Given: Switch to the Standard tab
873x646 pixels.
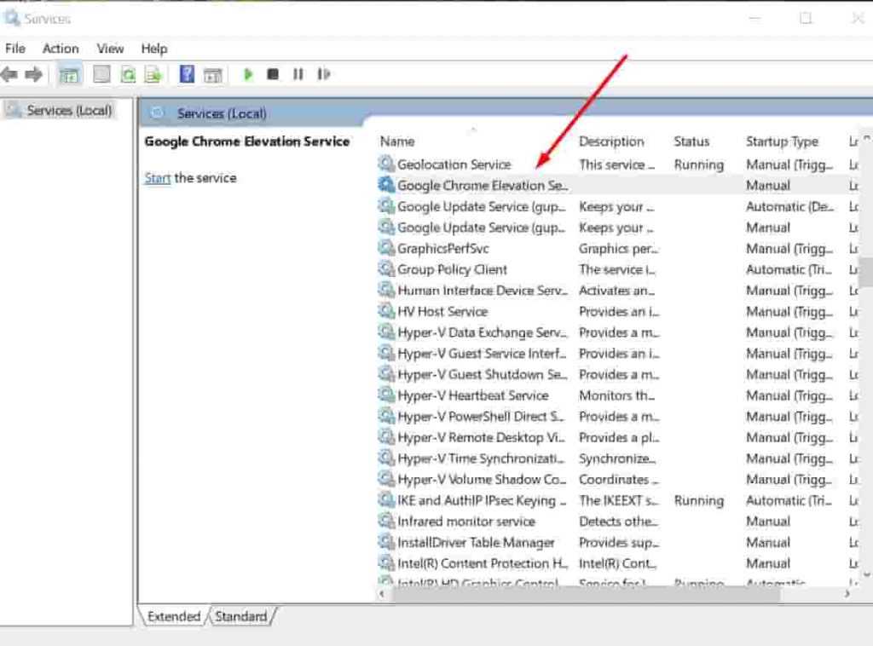Looking at the screenshot, I should pos(240,616).
